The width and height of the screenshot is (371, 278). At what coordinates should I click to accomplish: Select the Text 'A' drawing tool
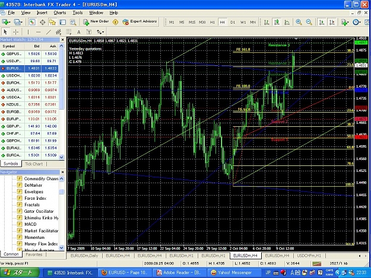(79, 32)
